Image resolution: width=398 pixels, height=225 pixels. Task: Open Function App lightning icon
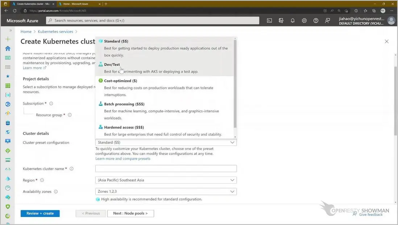(x=8, y=113)
